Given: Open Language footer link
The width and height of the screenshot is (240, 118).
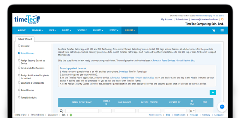Looking at the screenshot, I should pos(219,115).
